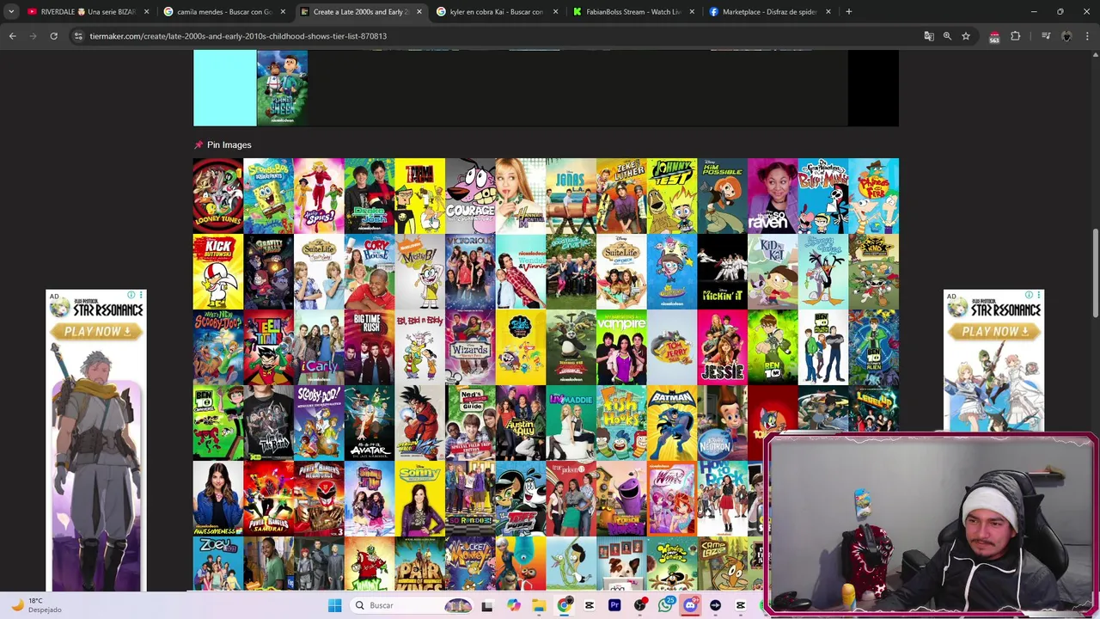Reload the TierMaker page
Screen dimensions: 1100x619
click(53, 36)
